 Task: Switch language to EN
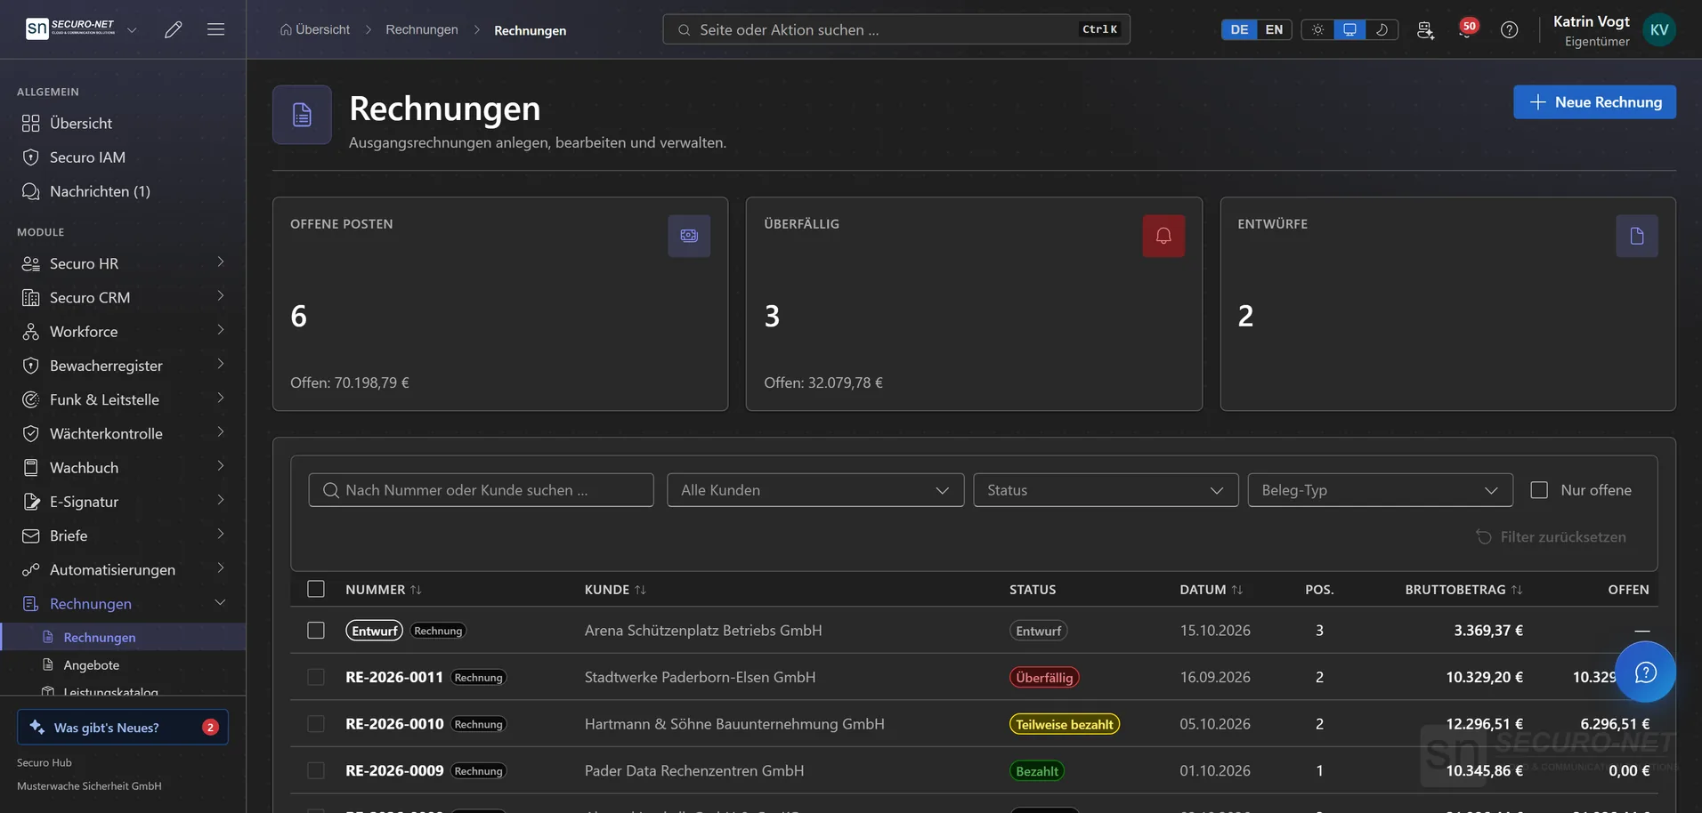click(x=1274, y=29)
